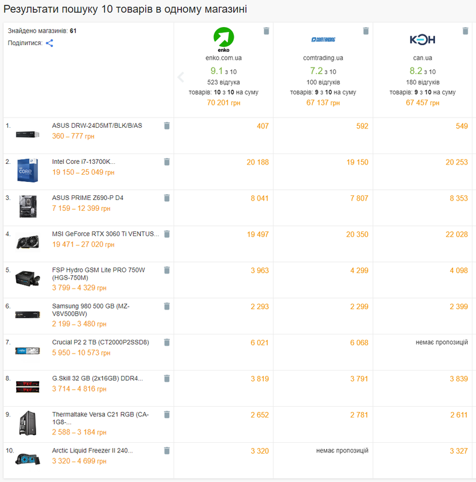
Task: Click the Samsung 980 SSD thumbnail
Action: pos(28,315)
